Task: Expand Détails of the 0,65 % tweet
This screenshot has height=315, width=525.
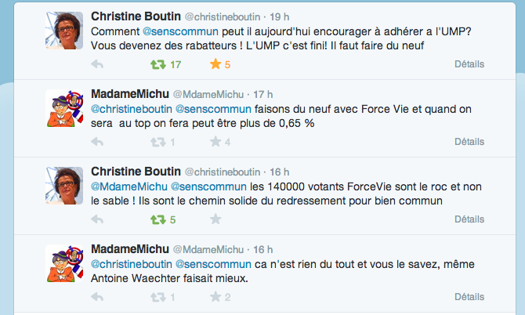Action: [469, 142]
